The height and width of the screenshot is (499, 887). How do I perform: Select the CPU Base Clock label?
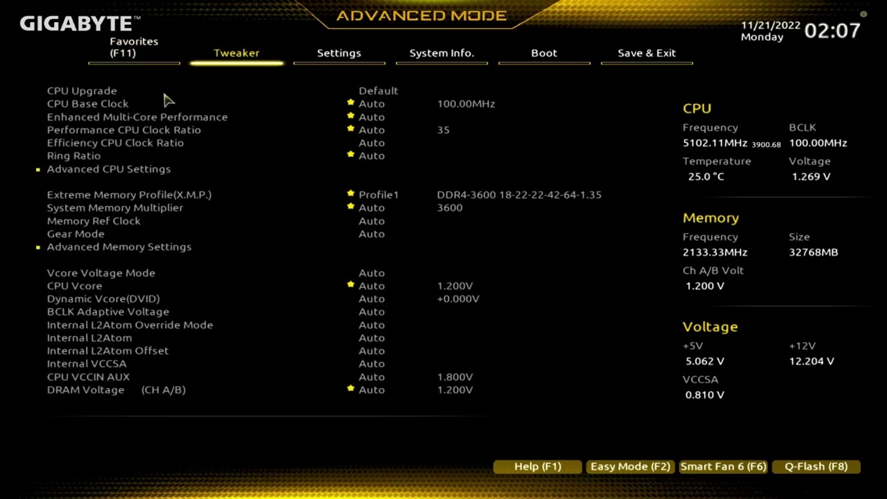87,104
